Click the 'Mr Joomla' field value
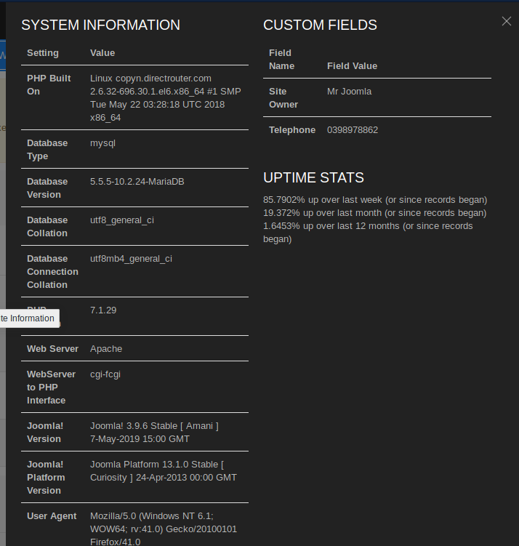The image size is (519, 546). pos(349,92)
